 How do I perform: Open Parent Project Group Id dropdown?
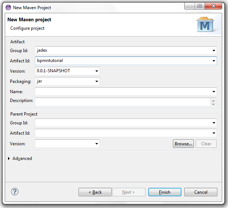point(214,123)
